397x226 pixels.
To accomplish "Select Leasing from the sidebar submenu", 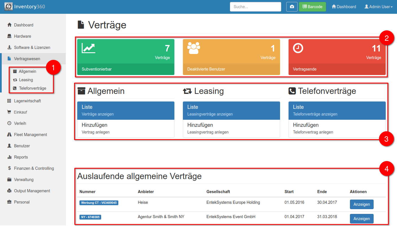I will click(26, 80).
